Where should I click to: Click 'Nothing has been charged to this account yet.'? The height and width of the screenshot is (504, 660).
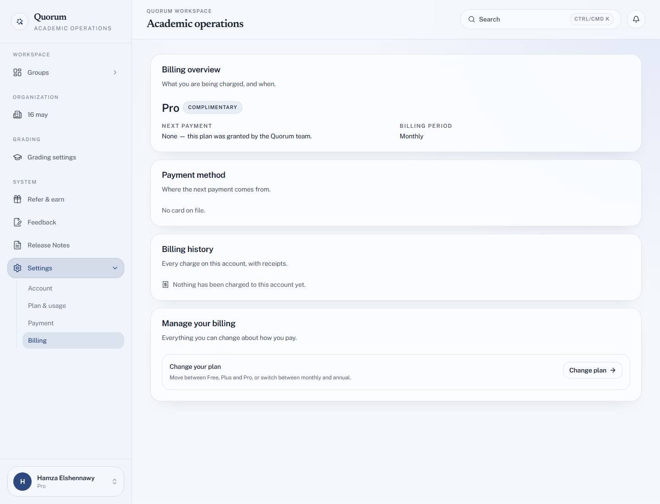(239, 285)
